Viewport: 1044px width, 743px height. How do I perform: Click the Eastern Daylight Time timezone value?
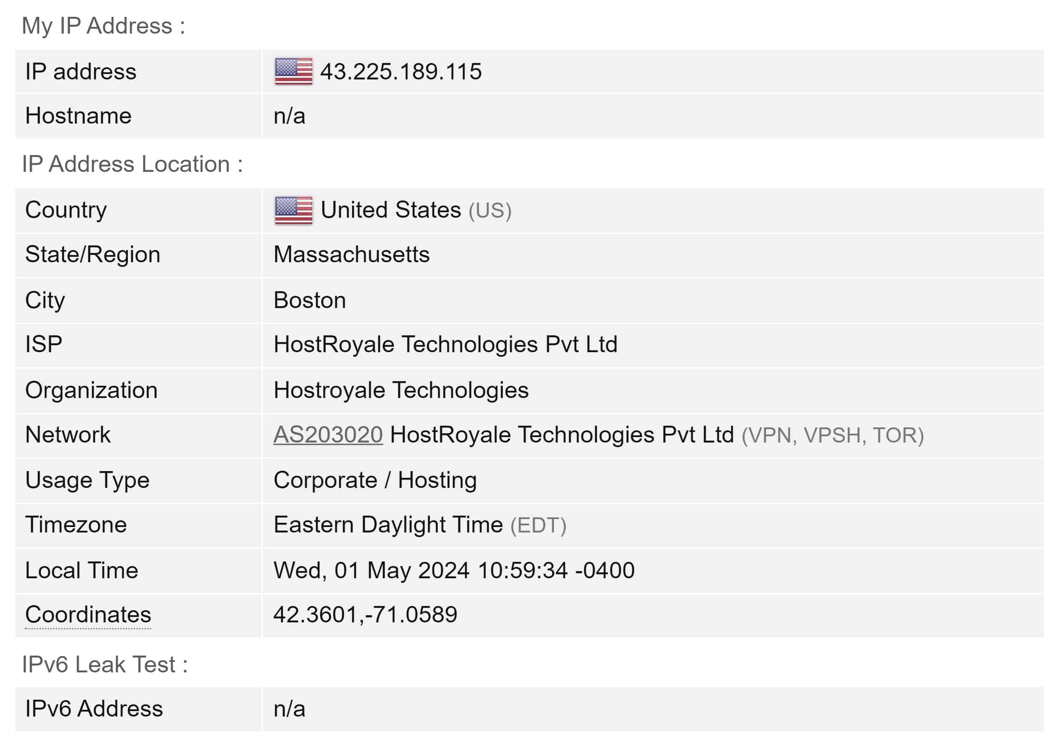click(x=388, y=525)
